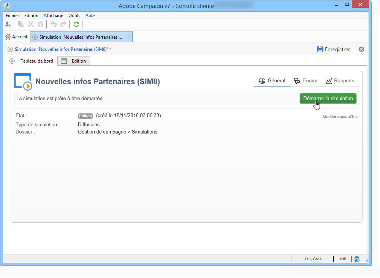380x278 pixels.
Task: Maximize the Adobe Campaign window
Action: [347, 5]
